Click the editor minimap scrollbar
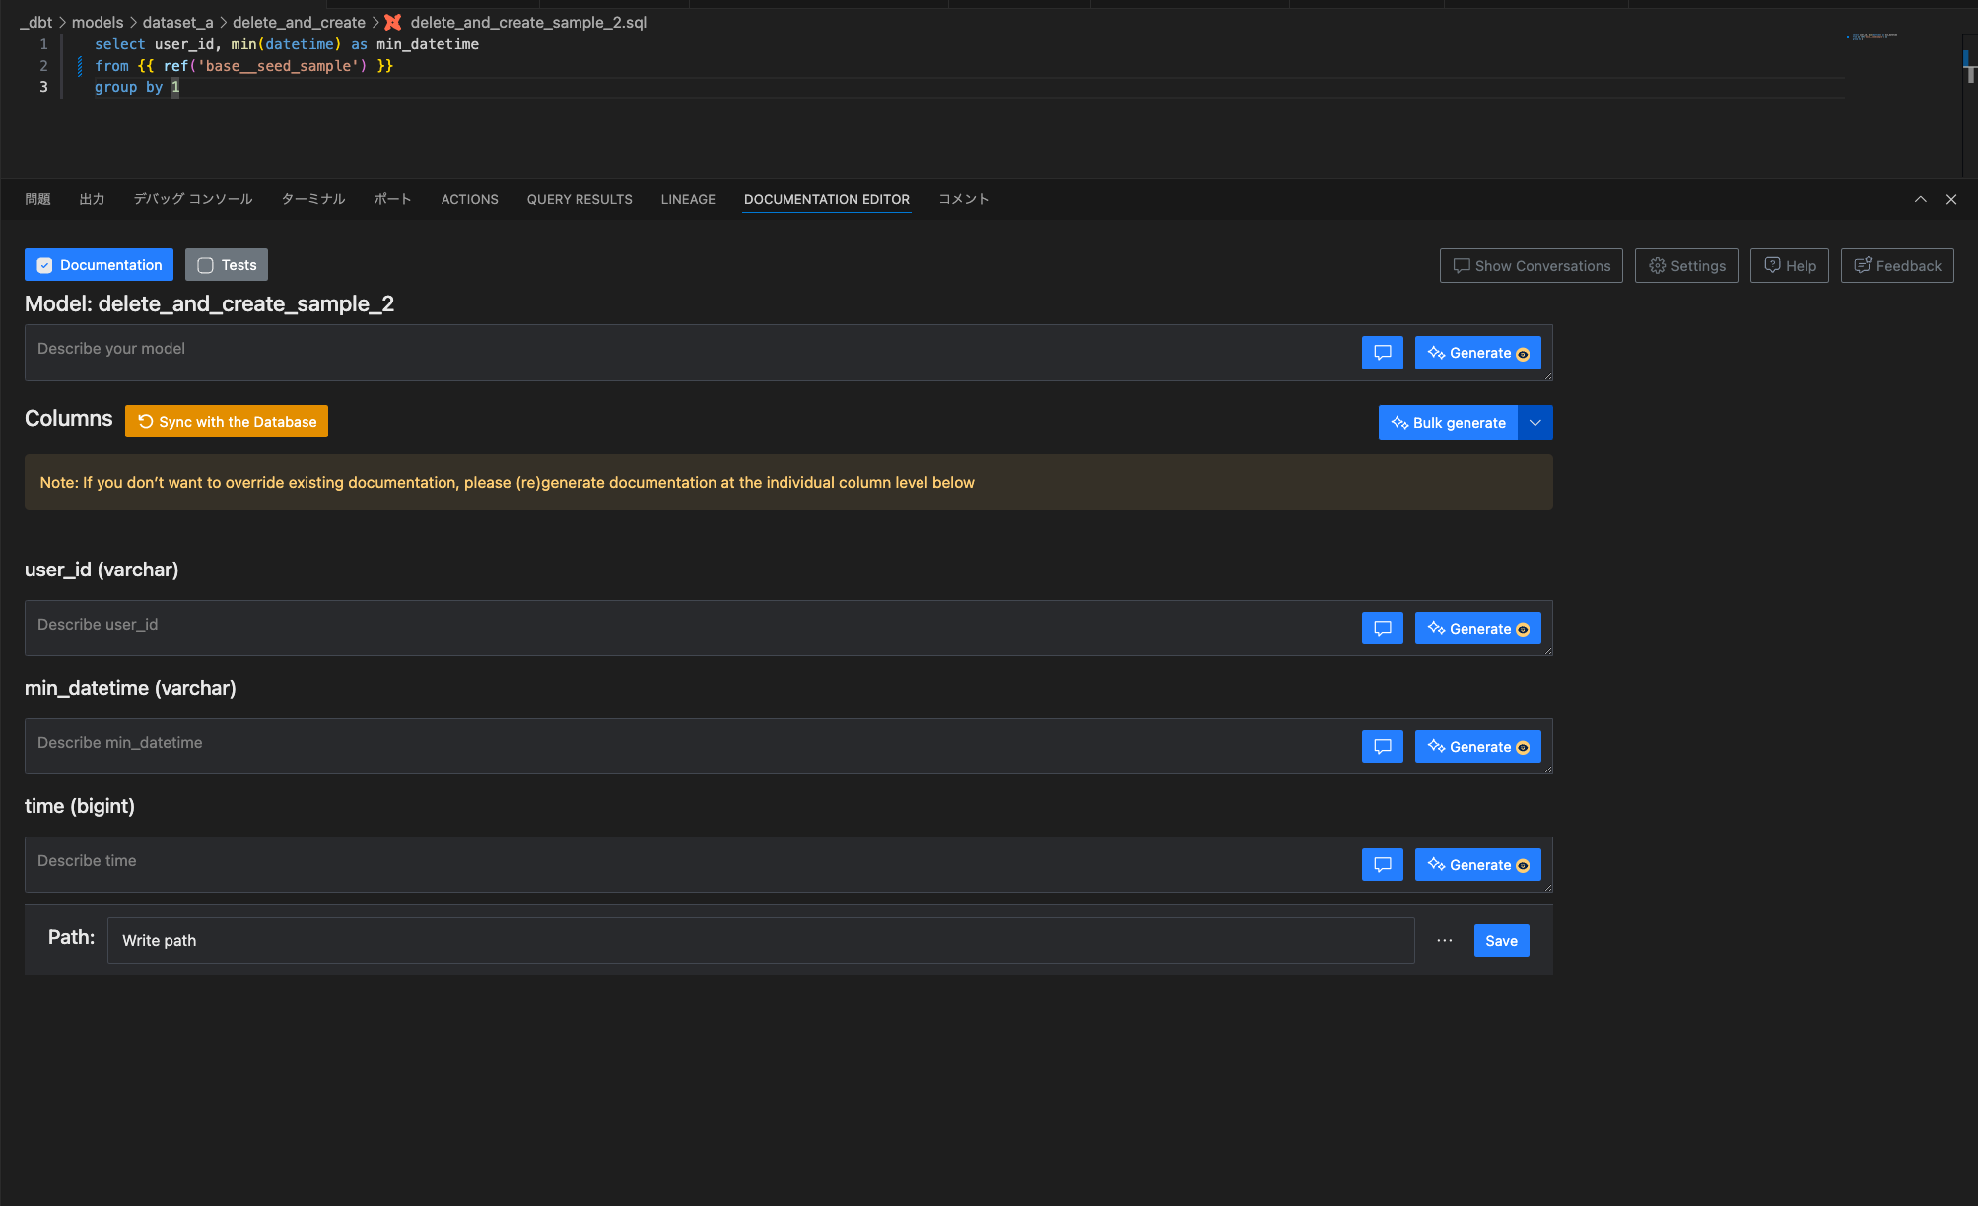Screen dimensions: 1978x1206 (1968, 69)
